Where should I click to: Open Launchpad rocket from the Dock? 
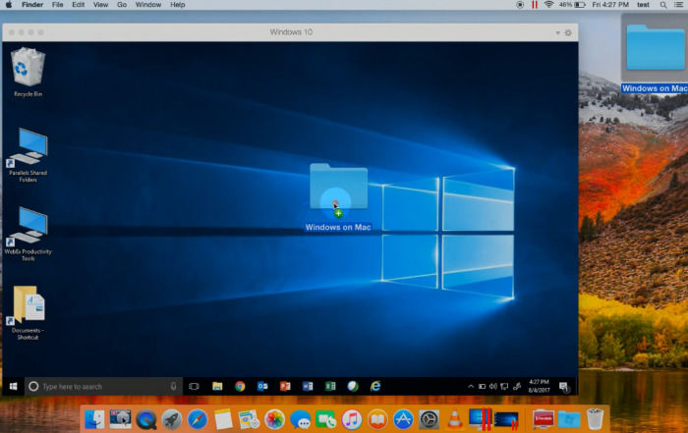pos(172,420)
